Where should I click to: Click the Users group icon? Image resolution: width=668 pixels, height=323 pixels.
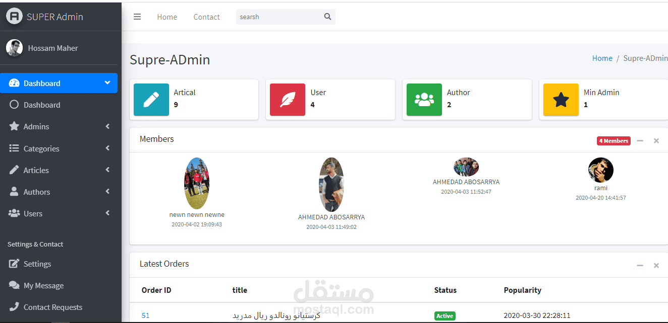pos(14,213)
